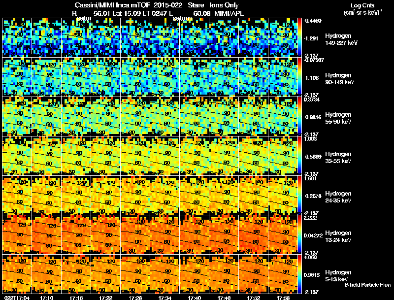This screenshot has height=300, width=394.
Task: Select the "-0.4460" color scale maximum
Action: click(312, 21)
